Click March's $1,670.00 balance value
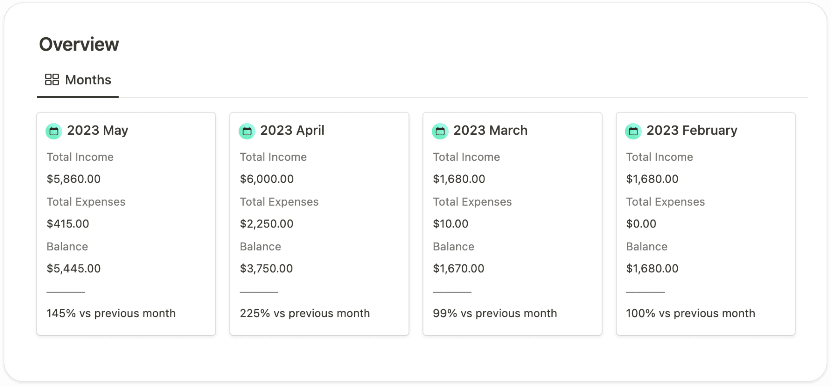This screenshot has width=831, height=387. (459, 268)
